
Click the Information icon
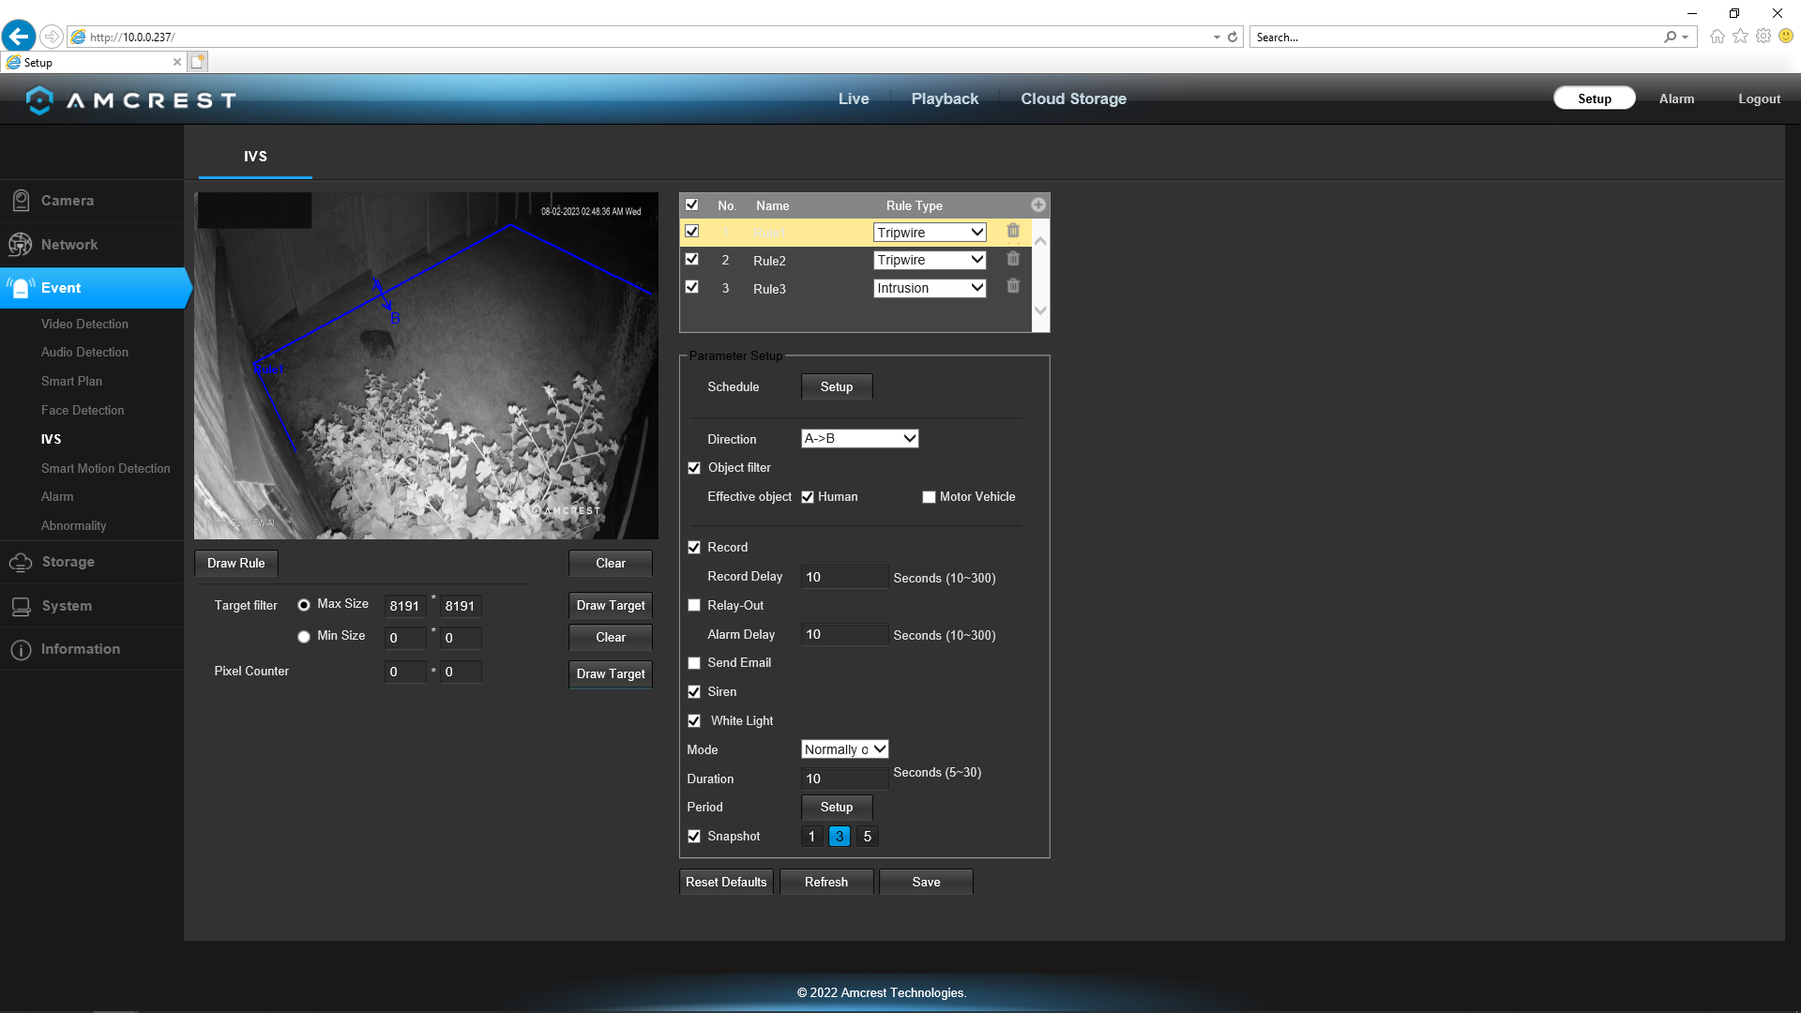tap(21, 649)
